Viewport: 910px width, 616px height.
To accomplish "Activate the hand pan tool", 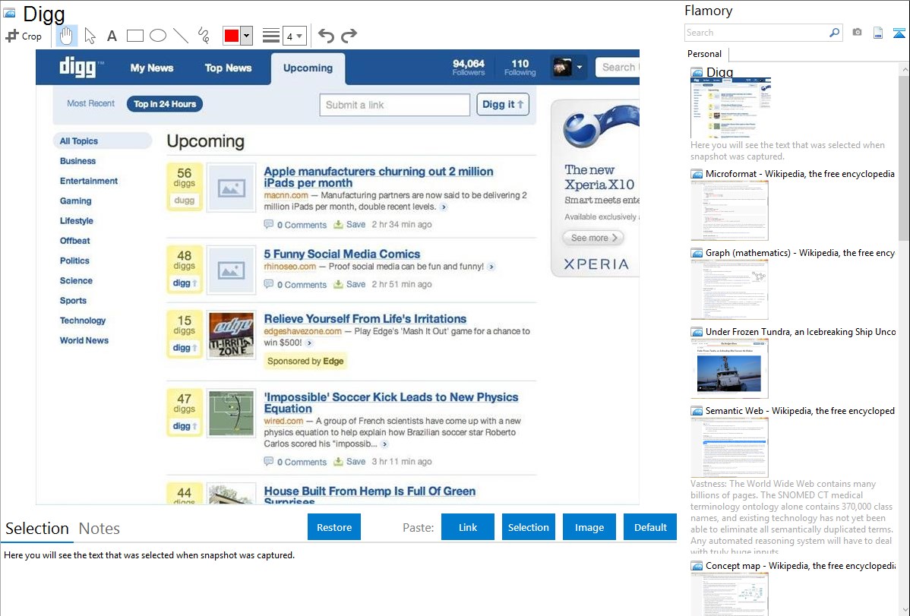I will (67, 36).
